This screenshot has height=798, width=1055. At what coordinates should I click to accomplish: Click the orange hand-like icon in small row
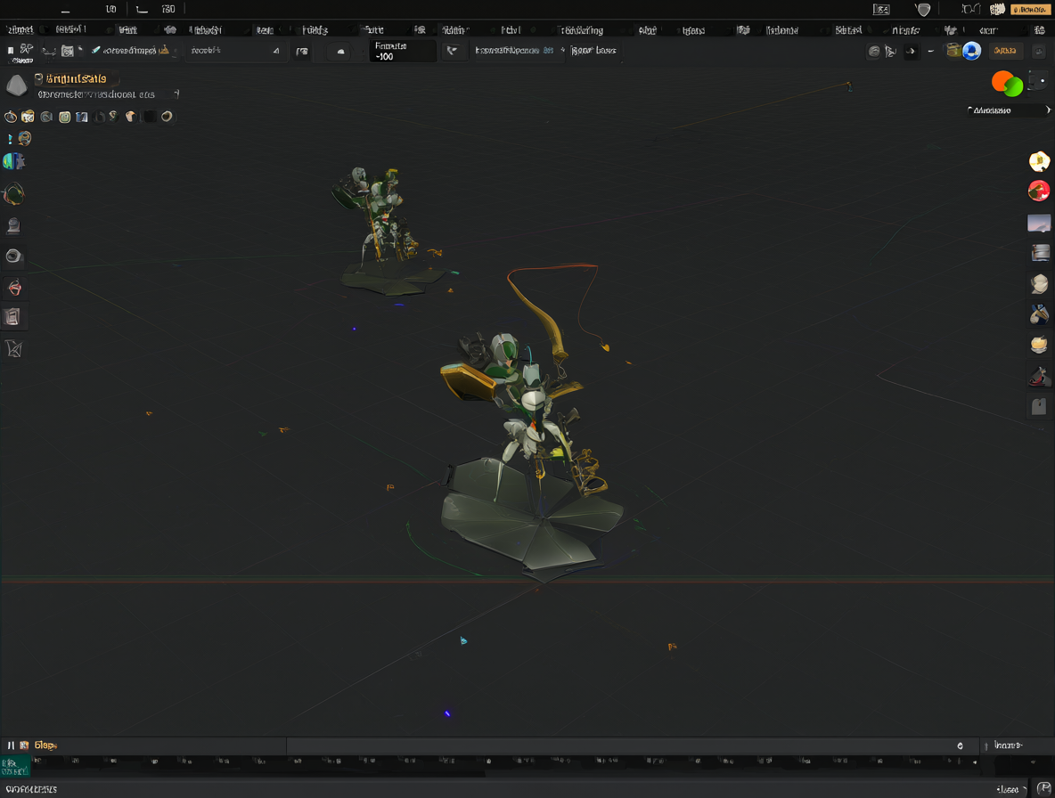[130, 117]
